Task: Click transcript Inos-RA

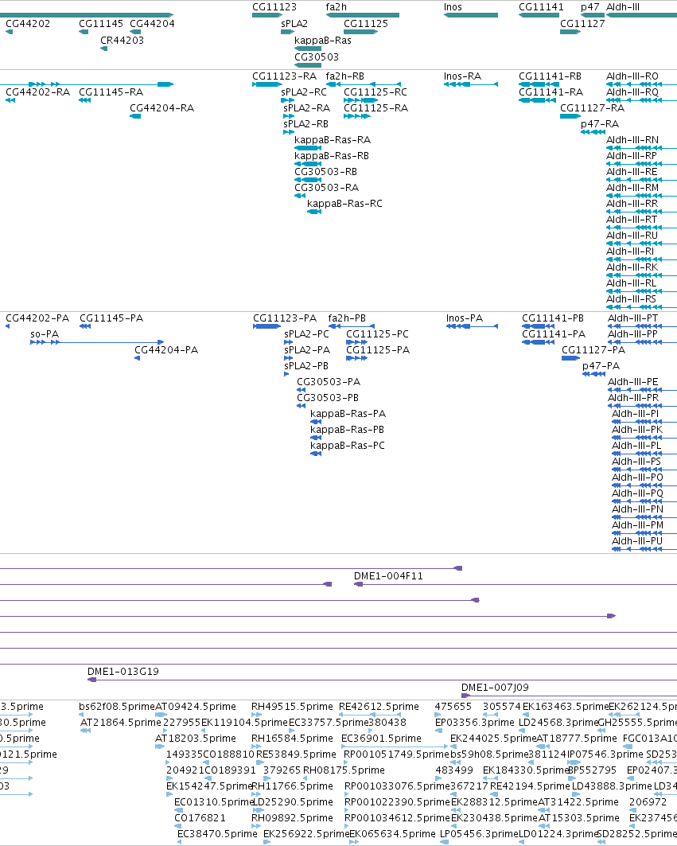Action: pos(462,76)
